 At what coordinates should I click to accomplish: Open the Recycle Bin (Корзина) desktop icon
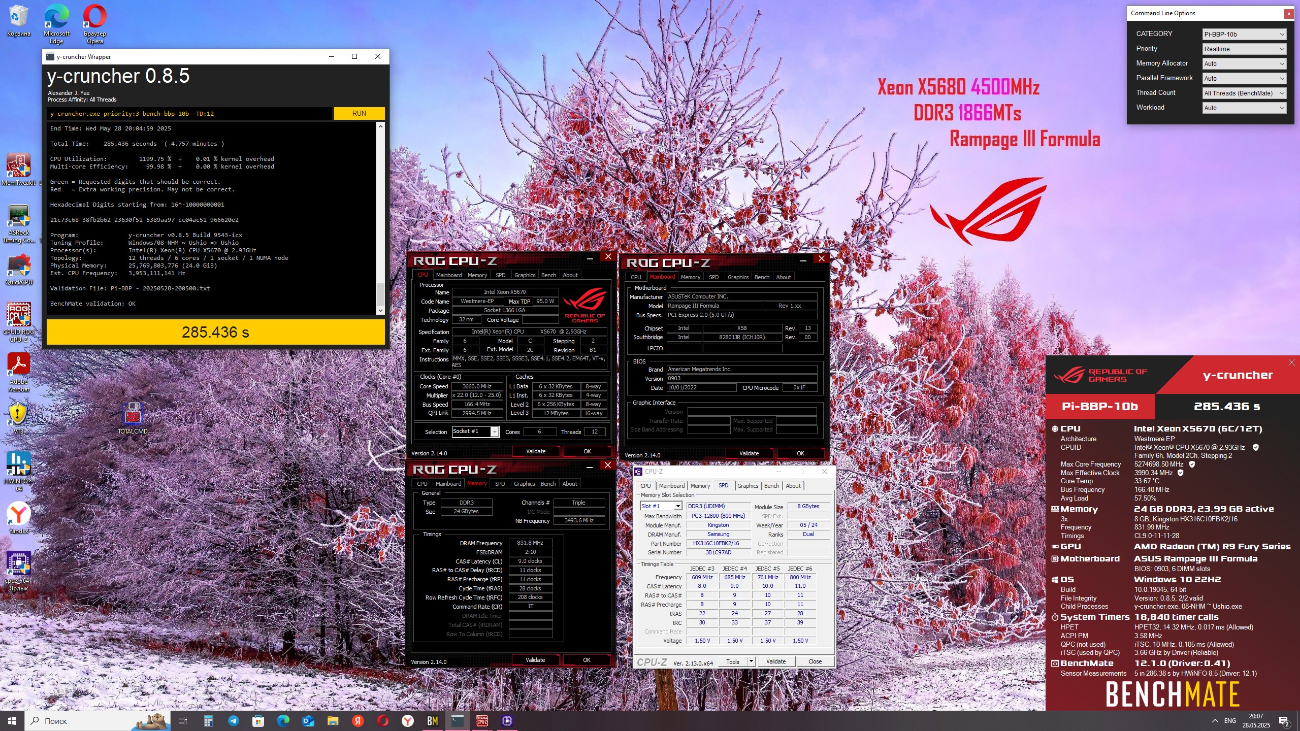pos(18,20)
